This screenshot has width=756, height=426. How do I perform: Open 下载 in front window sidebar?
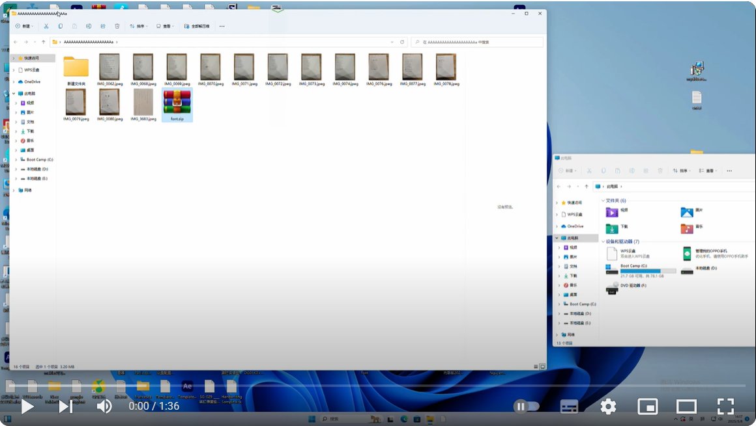point(27,131)
